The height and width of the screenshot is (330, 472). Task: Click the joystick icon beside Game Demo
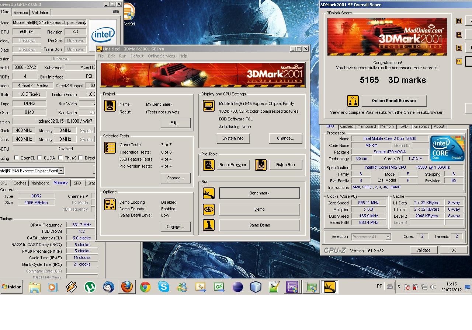[209, 225]
